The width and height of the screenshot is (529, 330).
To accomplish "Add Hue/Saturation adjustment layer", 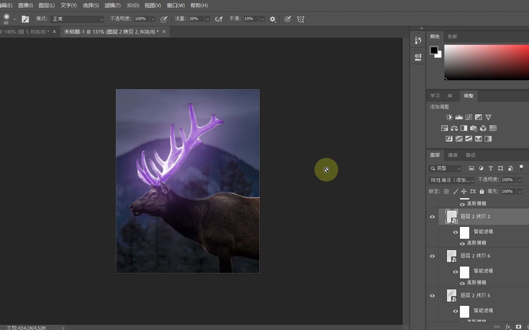I will [x=444, y=128].
